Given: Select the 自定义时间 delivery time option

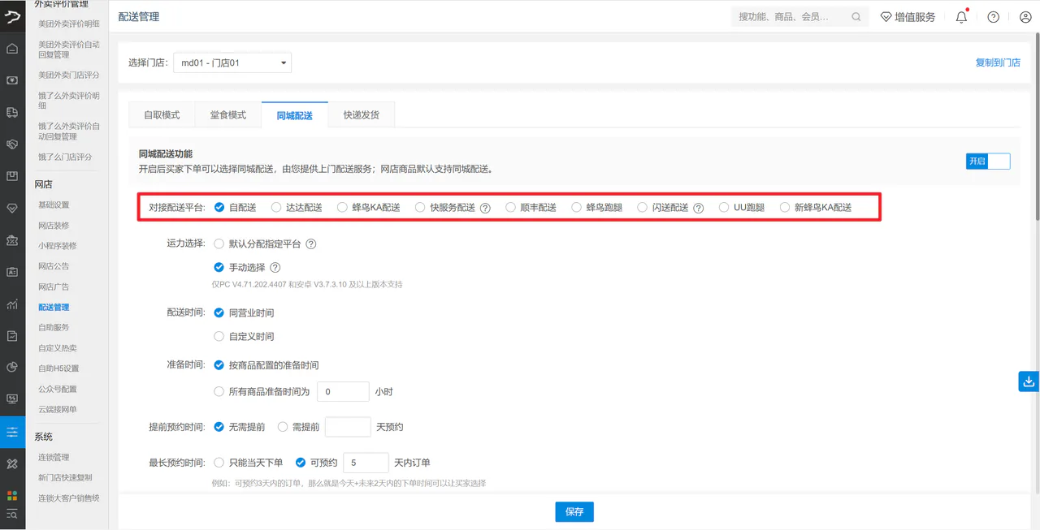Looking at the screenshot, I should pyautogui.click(x=244, y=336).
